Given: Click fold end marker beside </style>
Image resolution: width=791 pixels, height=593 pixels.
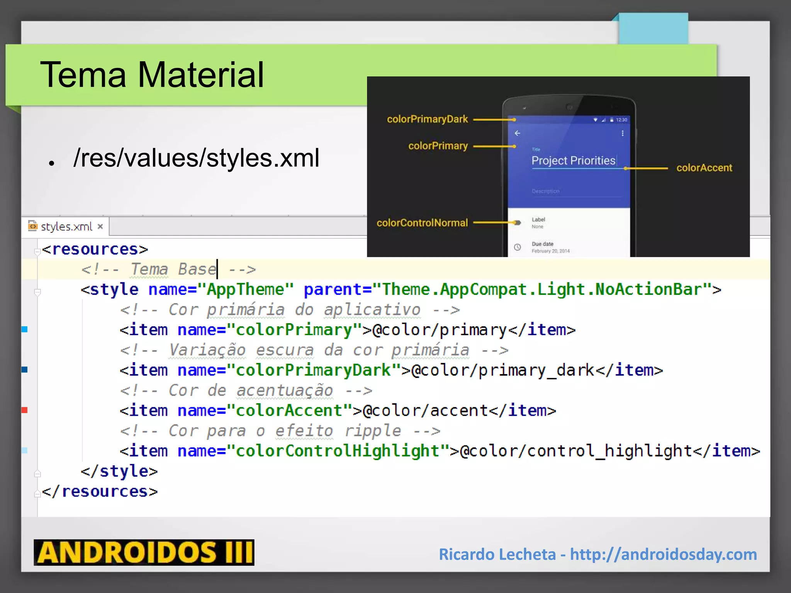Looking at the screenshot, I should point(37,473).
